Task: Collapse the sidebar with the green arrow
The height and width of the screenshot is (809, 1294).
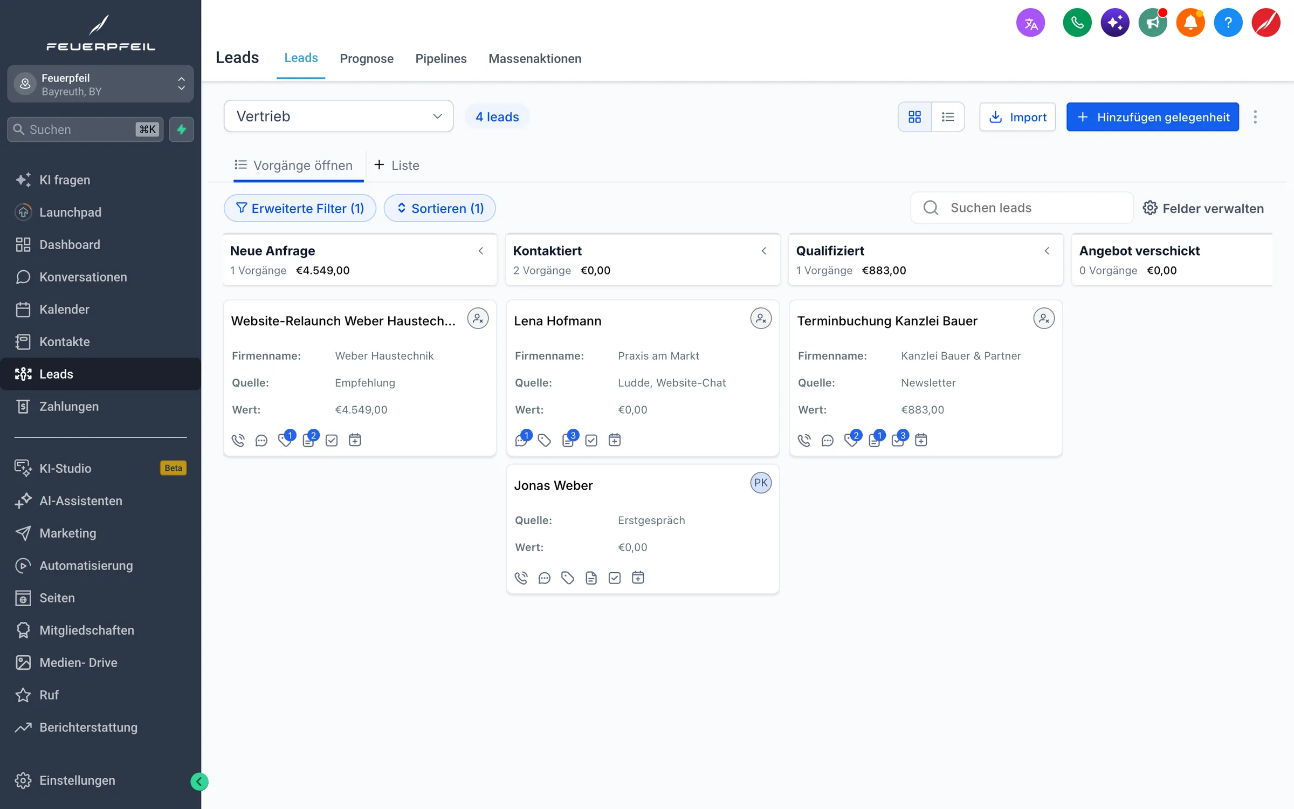Action: (199, 781)
